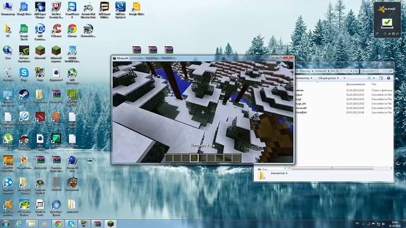Image resolution: width=406 pixels, height=228 pixels.
Task: Click the Avast gadget green checkmark status
Action: pyautogui.click(x=387, y=23)
